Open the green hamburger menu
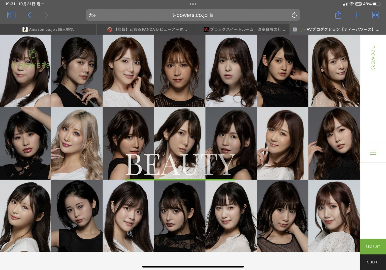The width and height of the screenshot is (386, 270). coord(373,152)
